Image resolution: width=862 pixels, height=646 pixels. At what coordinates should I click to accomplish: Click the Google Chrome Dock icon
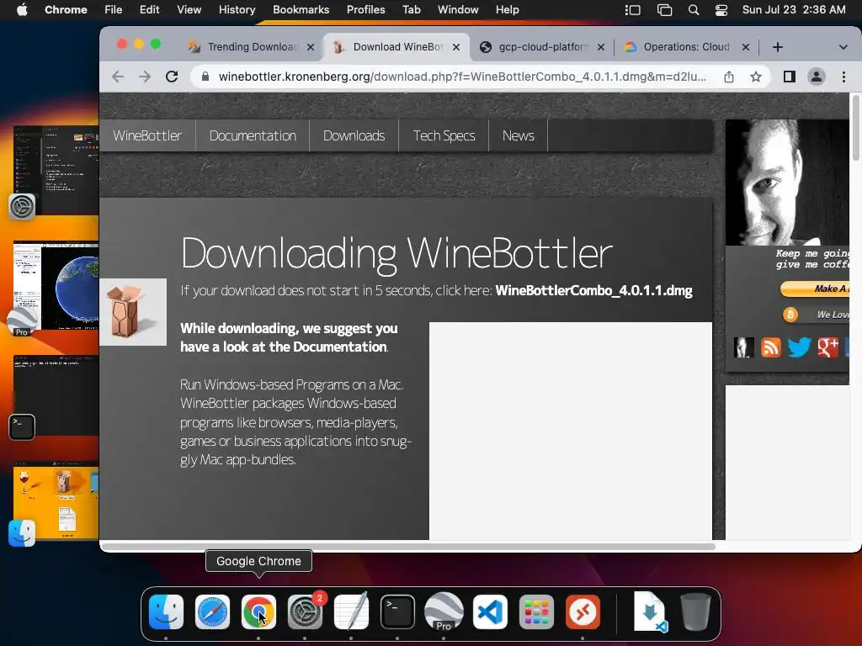click(x=258, y=612)
